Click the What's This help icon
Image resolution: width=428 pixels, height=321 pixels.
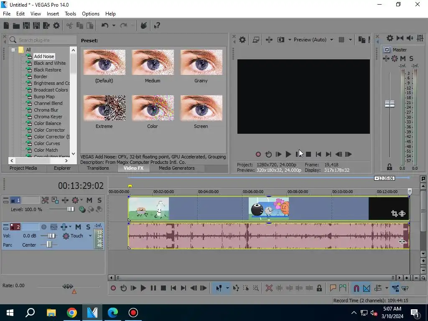(157, 25)
